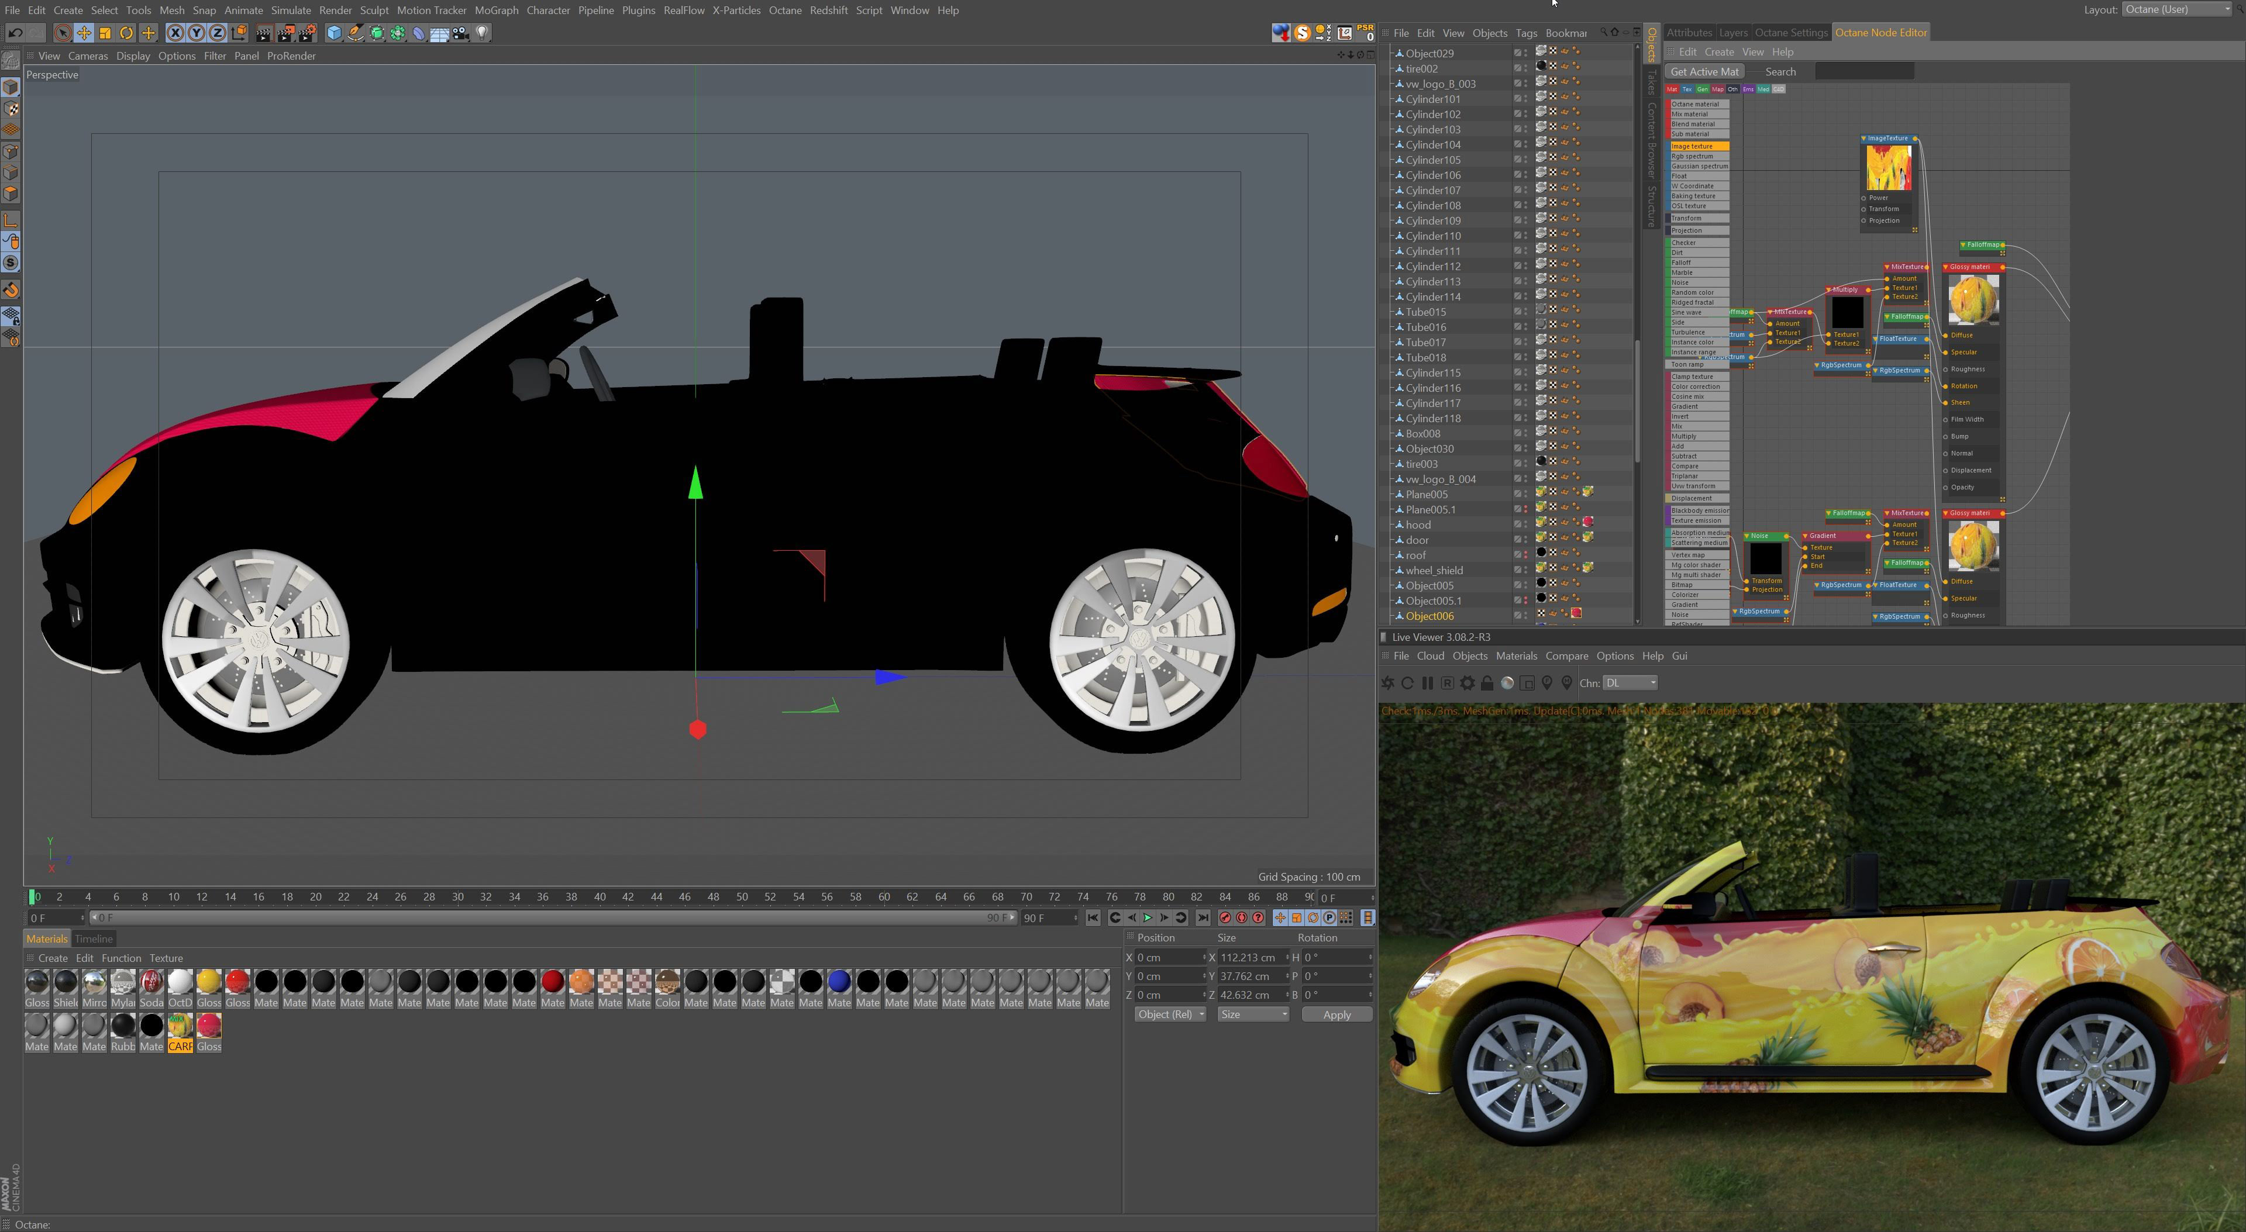This screenshot has width=2246, height=1232.
Task: Select the blue material swatch
Action: coord(839,982)
